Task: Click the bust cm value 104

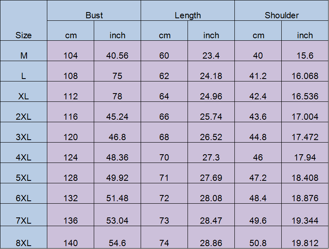Action: 71,55
